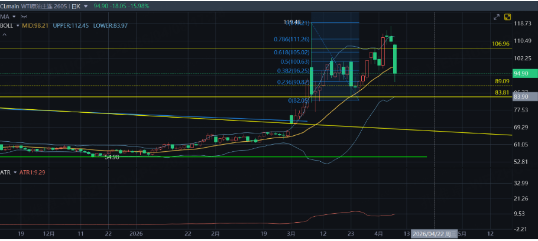Viewport: 538px width, 241px height.
Task: Click the BOLL LOWER:83.97 value
Action: pos(110,25)
